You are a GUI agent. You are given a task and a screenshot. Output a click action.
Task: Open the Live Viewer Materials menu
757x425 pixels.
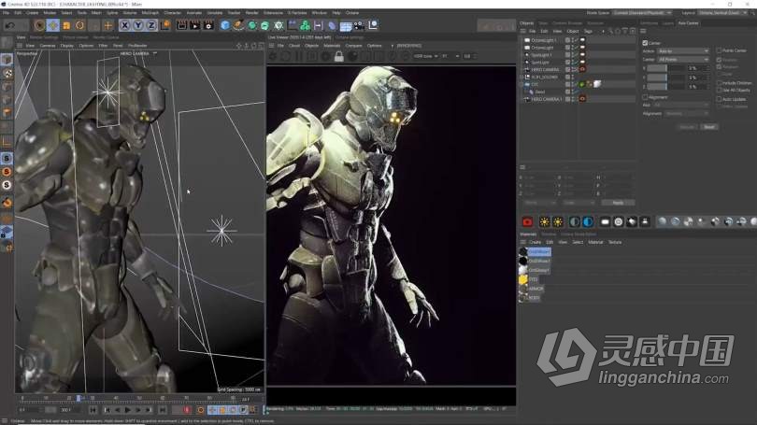coord(332,46)
